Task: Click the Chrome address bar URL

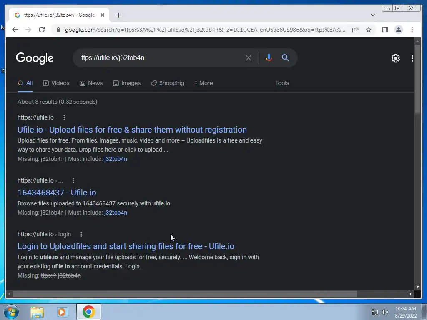Action: [205, 30]
